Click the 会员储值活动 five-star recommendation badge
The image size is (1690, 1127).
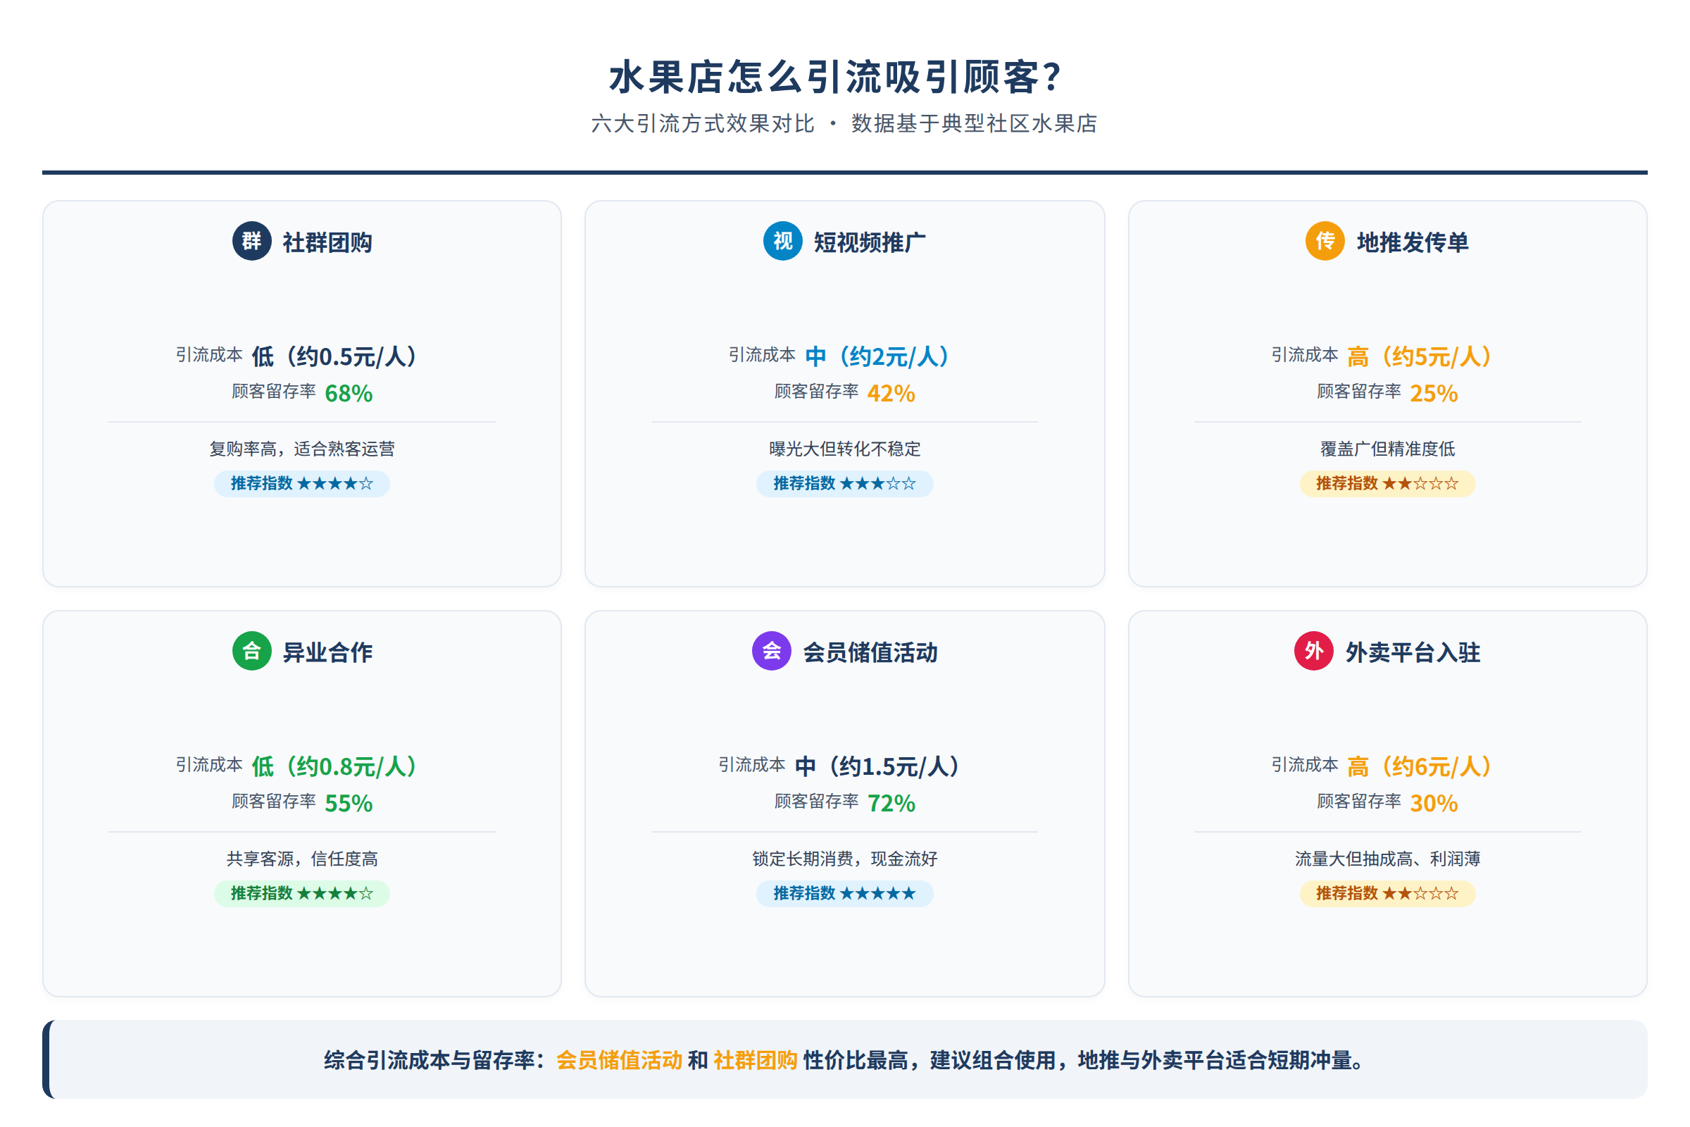point(844,892)
